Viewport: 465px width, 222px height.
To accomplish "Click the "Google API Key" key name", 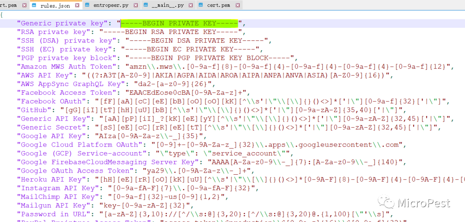I will point(51,136).
